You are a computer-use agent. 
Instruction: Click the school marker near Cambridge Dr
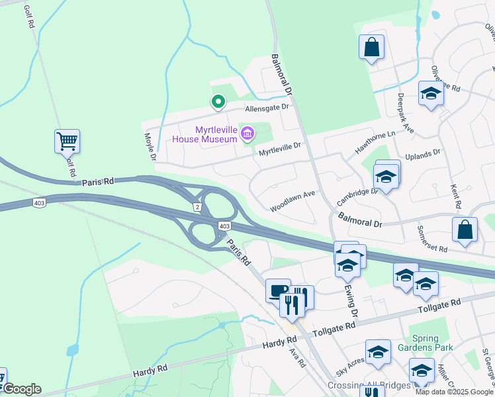[x=386, y=177]
